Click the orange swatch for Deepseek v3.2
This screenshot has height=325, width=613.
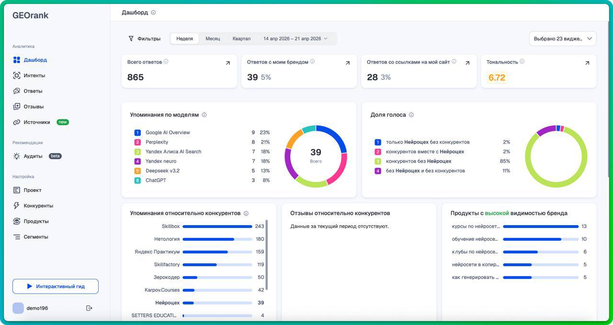(137, 171)
